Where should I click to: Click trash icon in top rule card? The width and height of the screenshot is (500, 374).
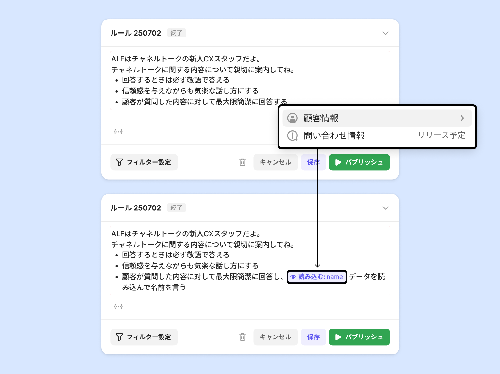click(242, 162)
